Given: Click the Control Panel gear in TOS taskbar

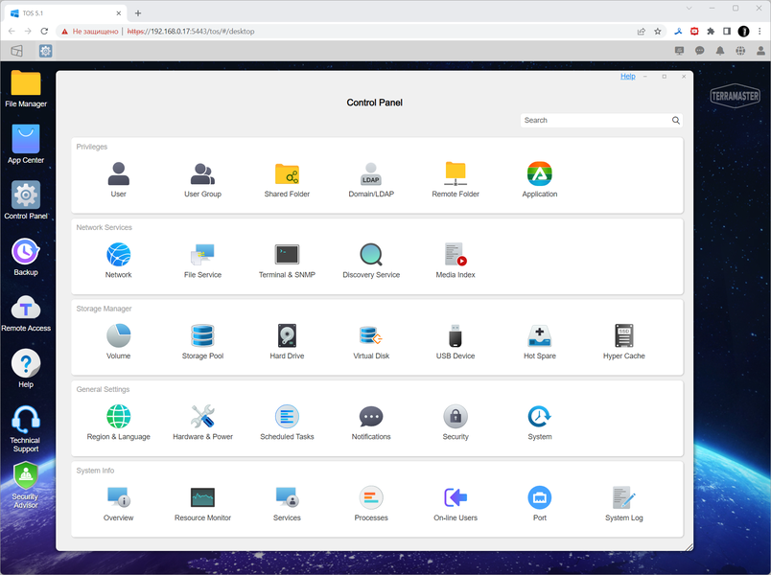Looking at the screenshot, I should [46, 51].
